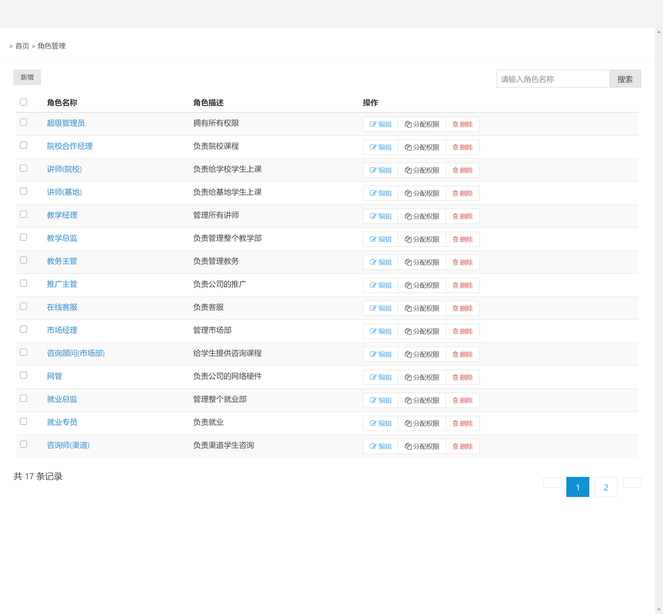The height and width of the screenshot is (614, 663).
Task: Edit the 咨询师(渠道) role
Action: (x=381, y=446)
